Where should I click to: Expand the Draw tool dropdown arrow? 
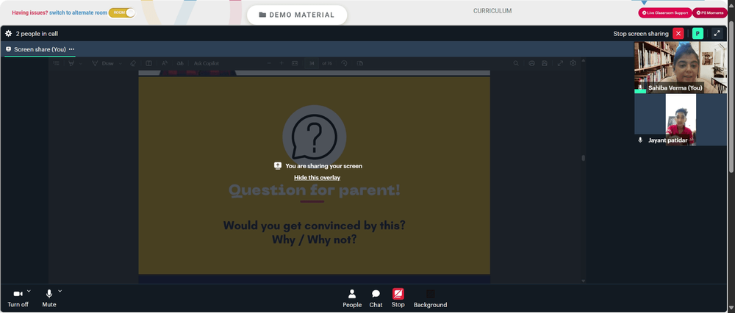click(x=120, y=63)
